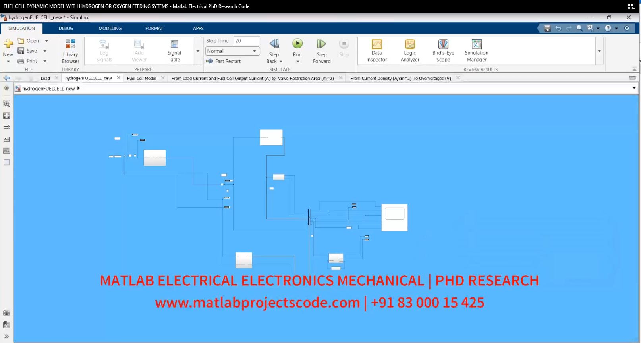Click the Stop simulation button

coord(344,48)
